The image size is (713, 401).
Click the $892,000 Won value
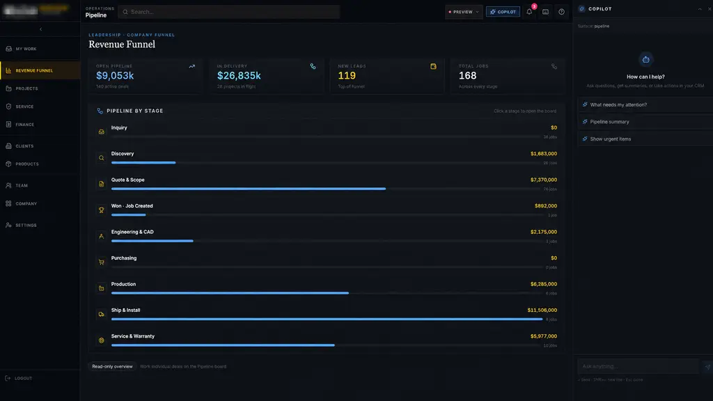coord(546,206)
